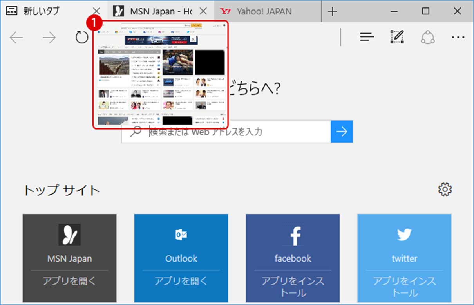474x305 pixels.
Task: Click the Yahoo! favicon on third tab
Action: pyautogui.click(x=225, y=11)
